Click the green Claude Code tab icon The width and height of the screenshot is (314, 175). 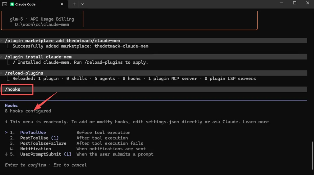tap(12, 4)
